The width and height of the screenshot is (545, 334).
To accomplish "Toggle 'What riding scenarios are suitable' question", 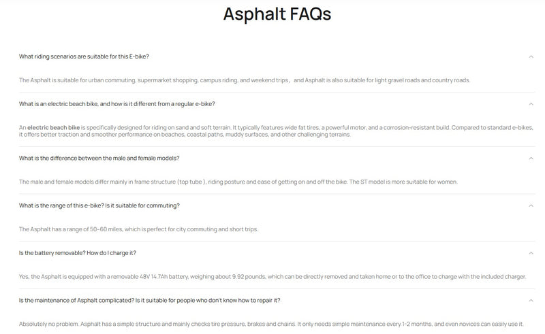I will 84,56.
